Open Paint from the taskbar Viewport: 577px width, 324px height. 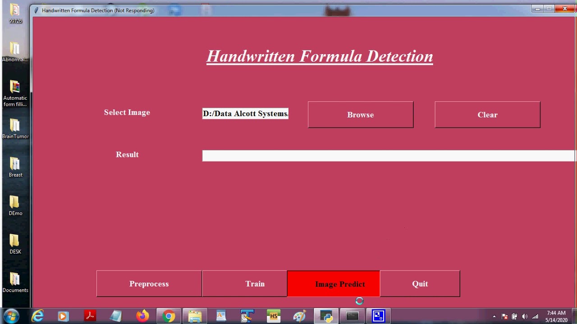point(299,316)
